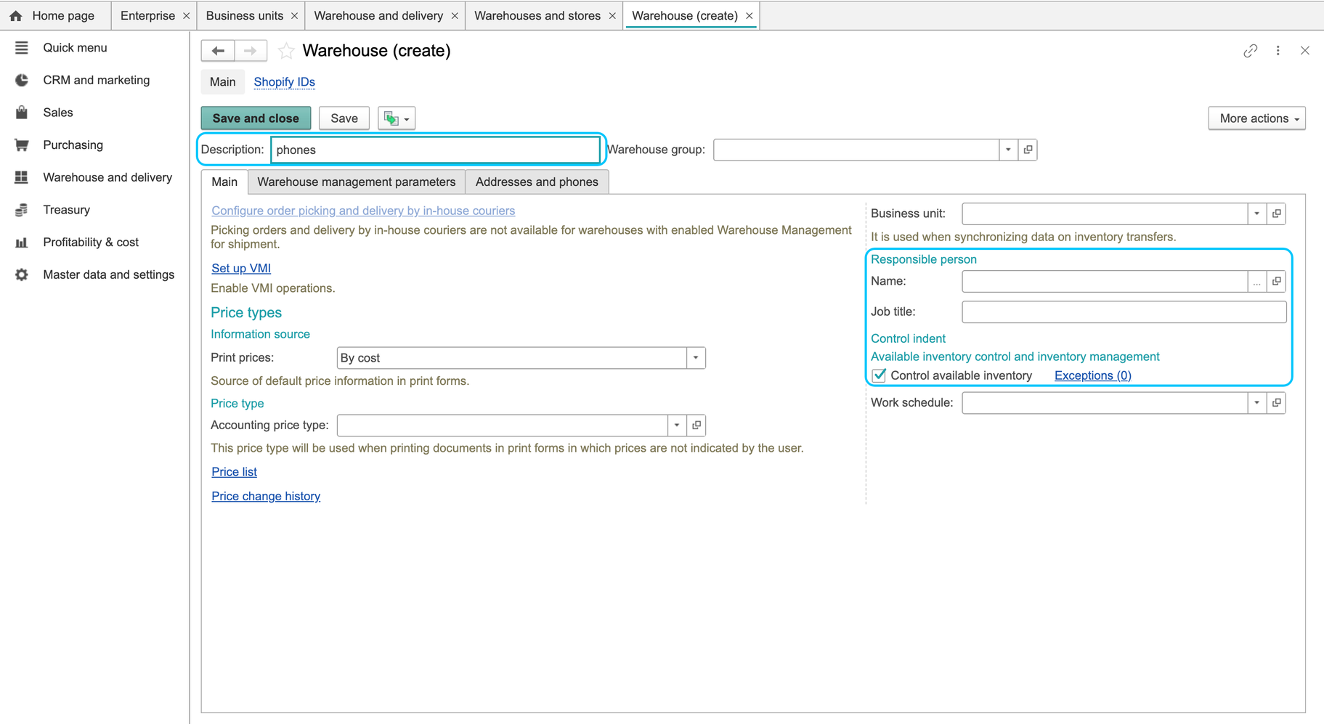Open the Price change history link

click(x=266, y=496)
